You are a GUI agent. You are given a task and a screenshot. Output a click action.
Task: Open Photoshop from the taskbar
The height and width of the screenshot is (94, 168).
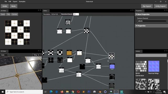(x=89, y=92)
